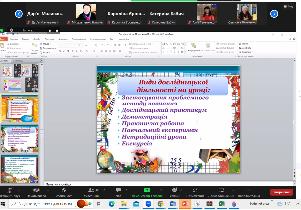
Task: Expand video options arrow beside camera
Action: [48, 190]
